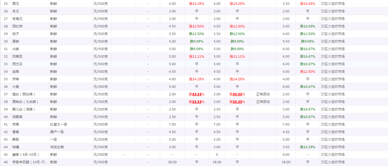Select 黄秧白（大白菜）in the table

pos(25,102)
